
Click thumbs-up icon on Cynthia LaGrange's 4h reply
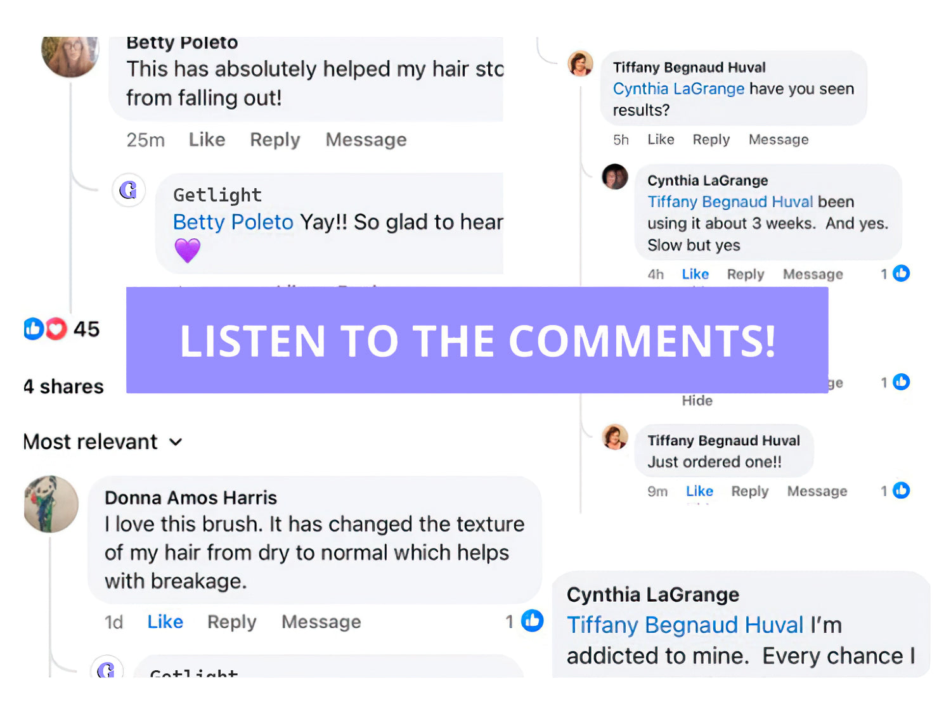coord(901,273)
